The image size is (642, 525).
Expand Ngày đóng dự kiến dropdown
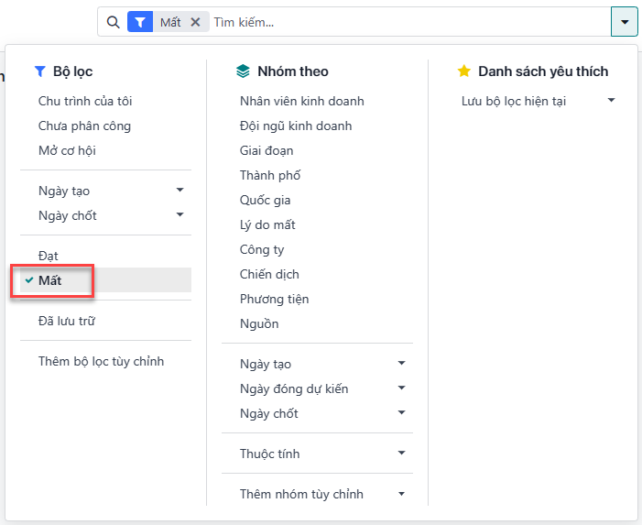coord(317,388)
